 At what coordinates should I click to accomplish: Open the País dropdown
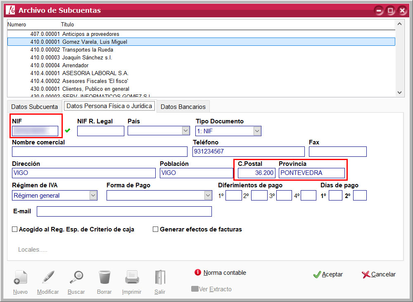point(186,130)
